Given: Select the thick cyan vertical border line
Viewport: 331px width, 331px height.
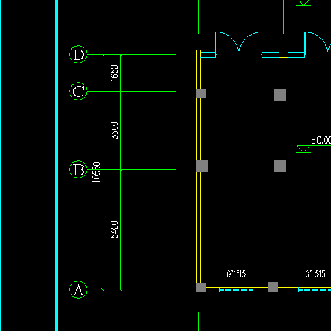Looking at the screenshot, I should point(56,165).
